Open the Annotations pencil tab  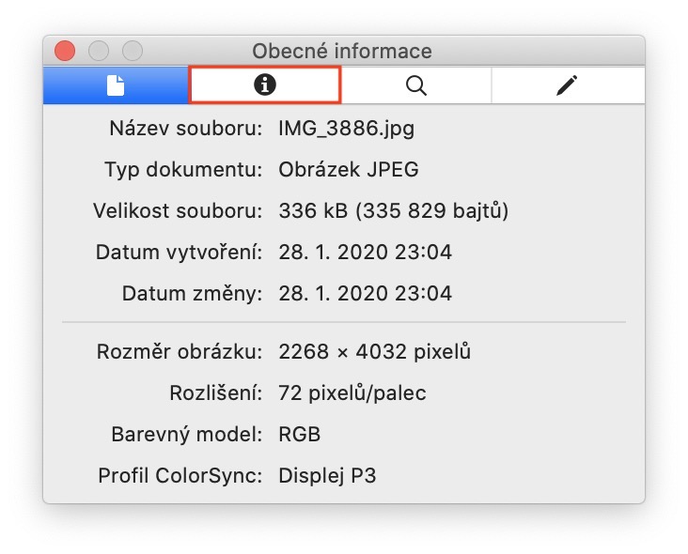click(x=566, y=85)
